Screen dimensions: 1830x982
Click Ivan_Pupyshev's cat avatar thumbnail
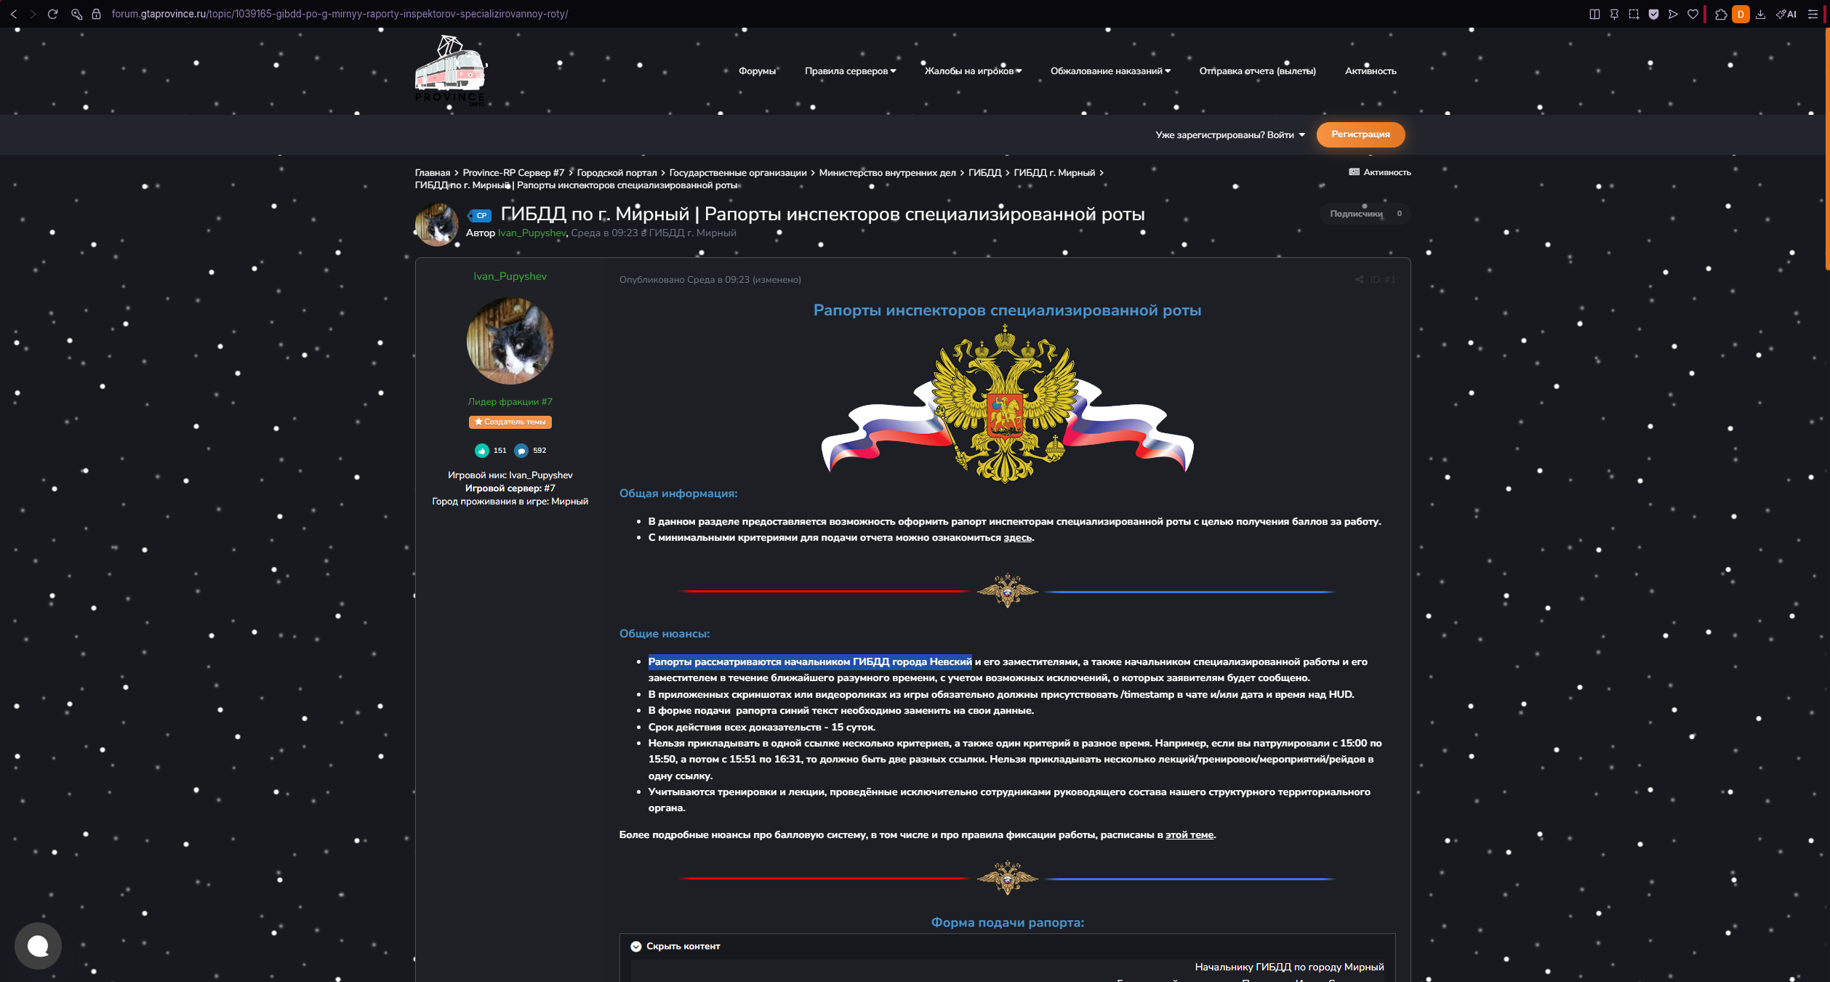point(436,225)
